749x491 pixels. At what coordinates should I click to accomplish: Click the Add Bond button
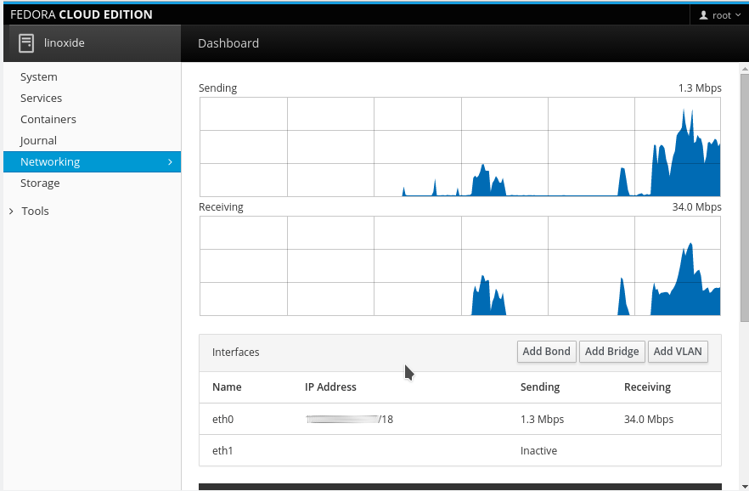click(x=547, y=352)
